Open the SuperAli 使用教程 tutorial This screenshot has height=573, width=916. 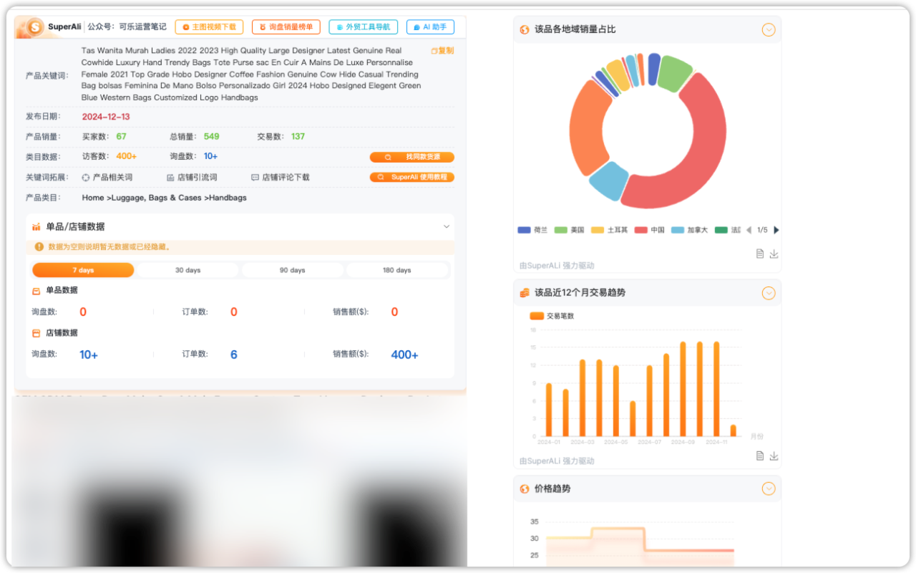[x=413, y=177]
